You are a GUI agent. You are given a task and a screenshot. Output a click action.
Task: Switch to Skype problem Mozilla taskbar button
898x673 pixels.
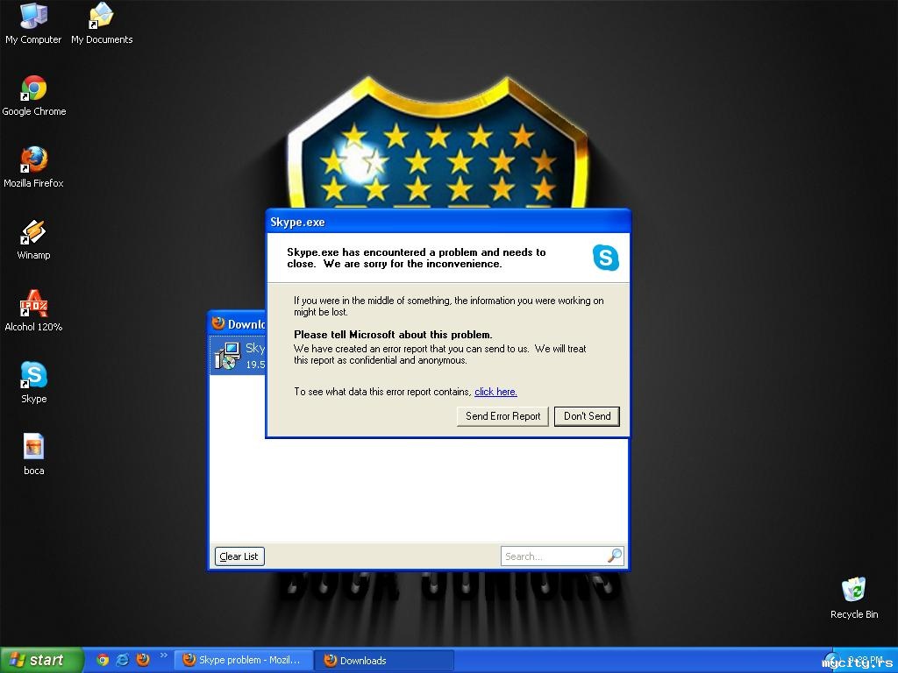(244, 660)
